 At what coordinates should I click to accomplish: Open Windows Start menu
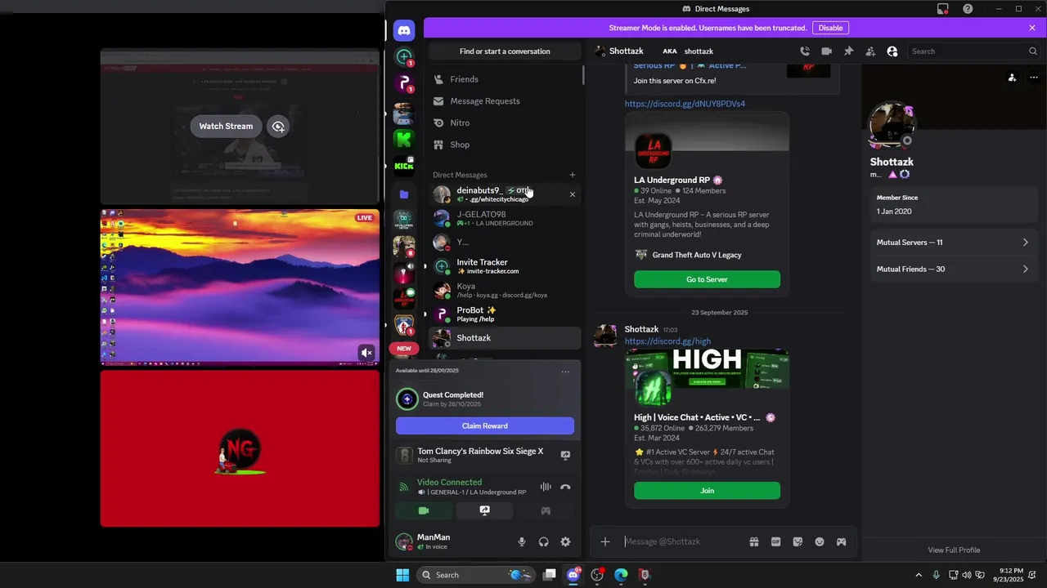point(402,575)
